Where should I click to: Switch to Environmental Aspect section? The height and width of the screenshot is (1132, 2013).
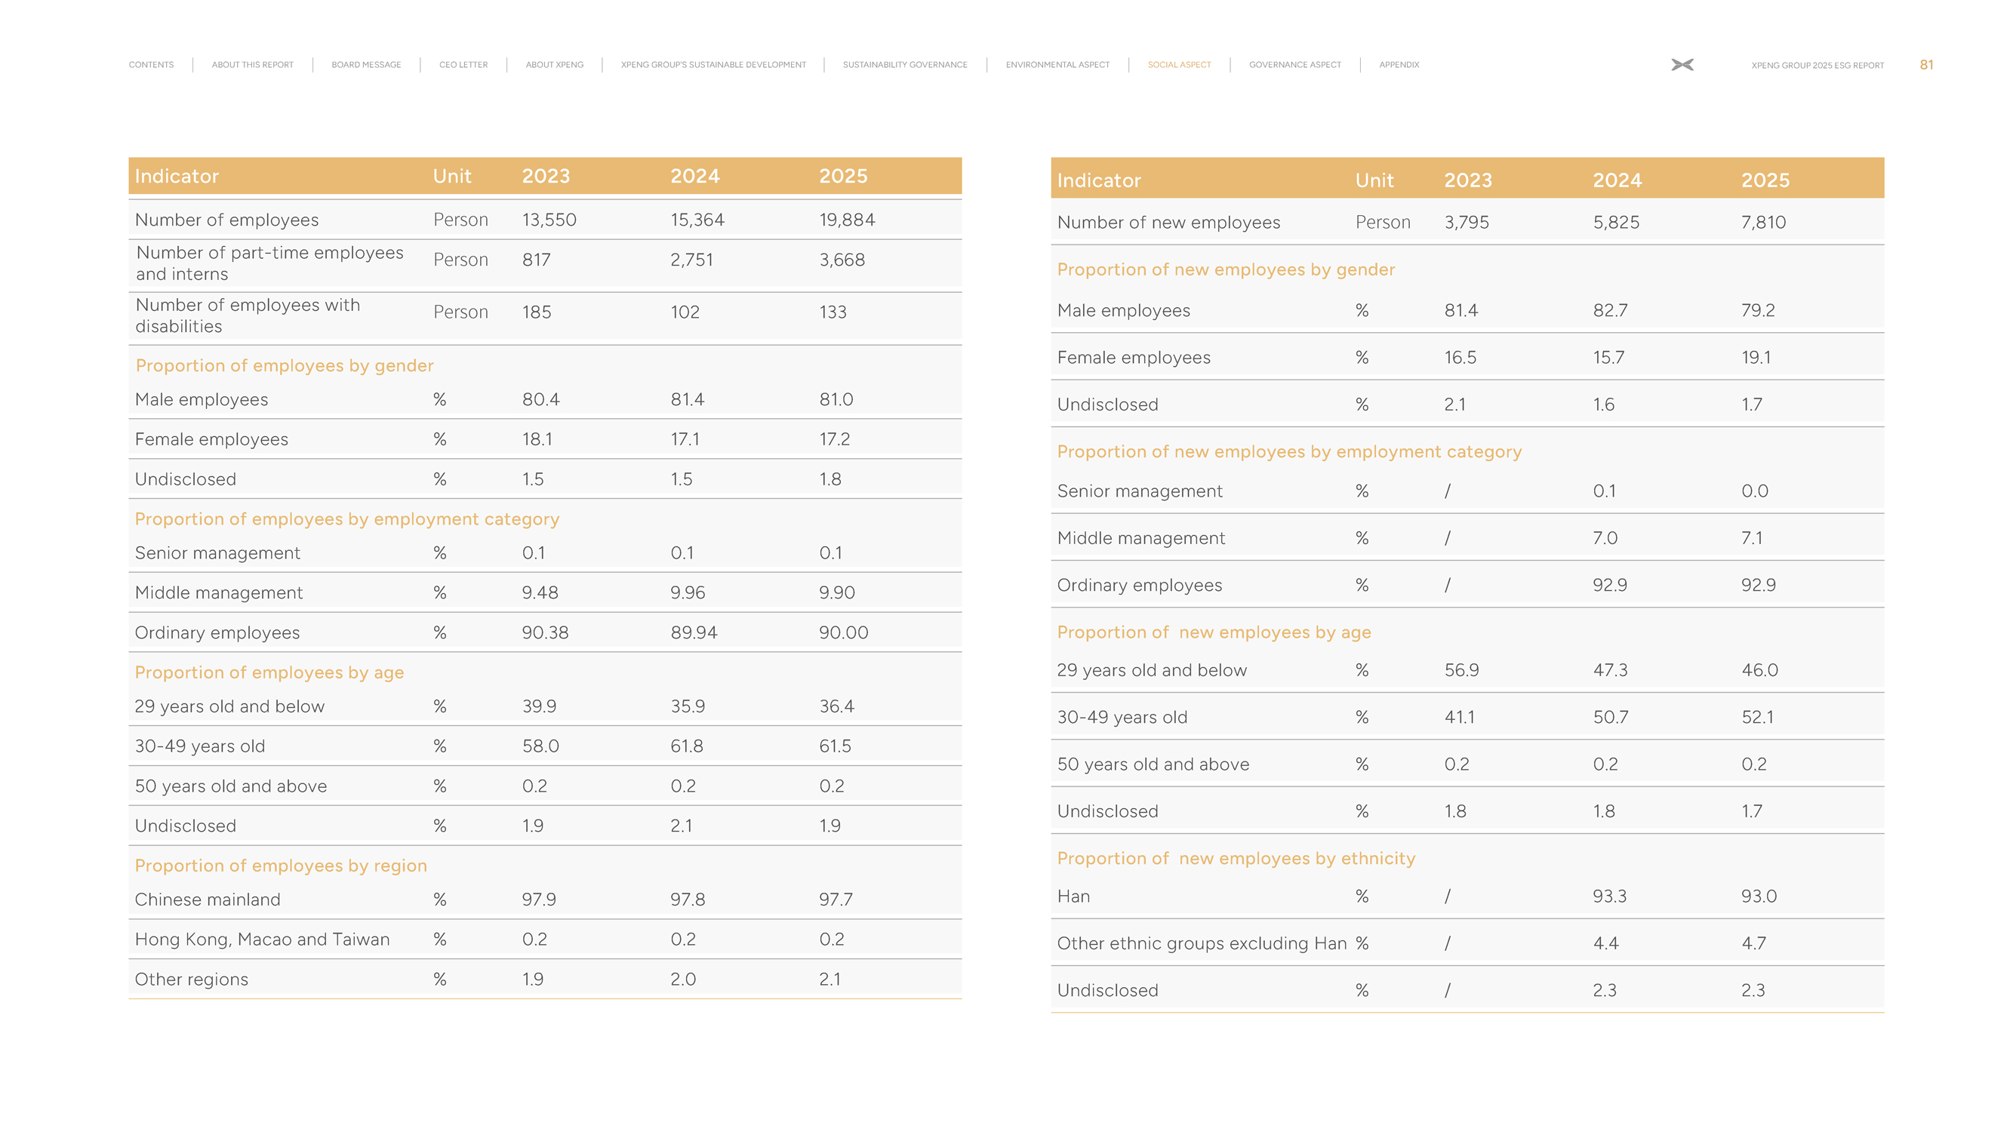click(1057, 65)
